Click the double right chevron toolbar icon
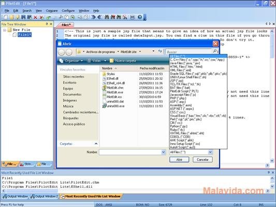 point(93,17)
